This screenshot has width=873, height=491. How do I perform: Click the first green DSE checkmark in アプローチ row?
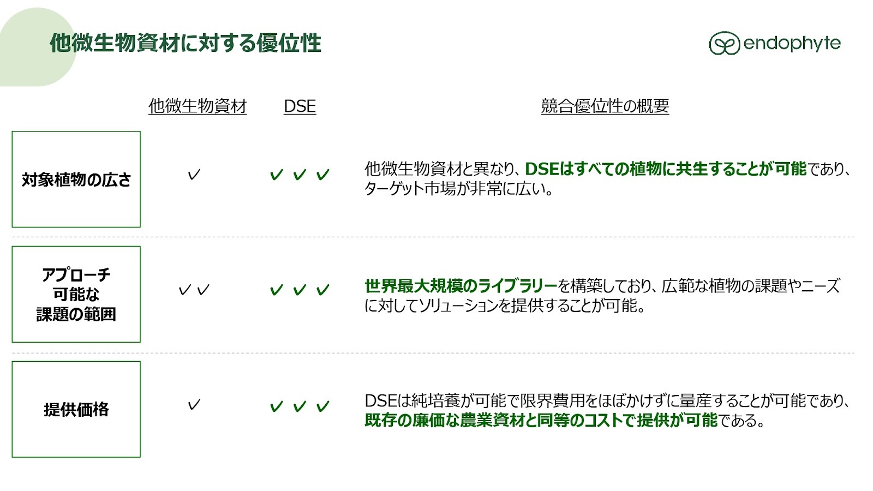pos(277,290)
